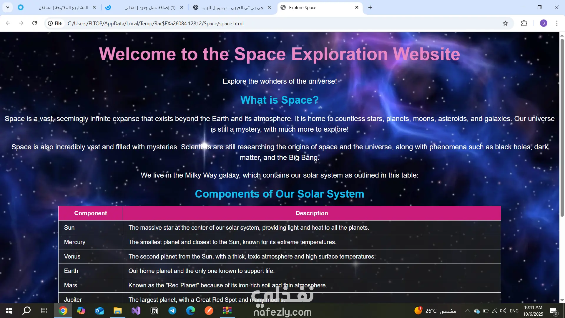Click the profile avatar button

(544, 23)
